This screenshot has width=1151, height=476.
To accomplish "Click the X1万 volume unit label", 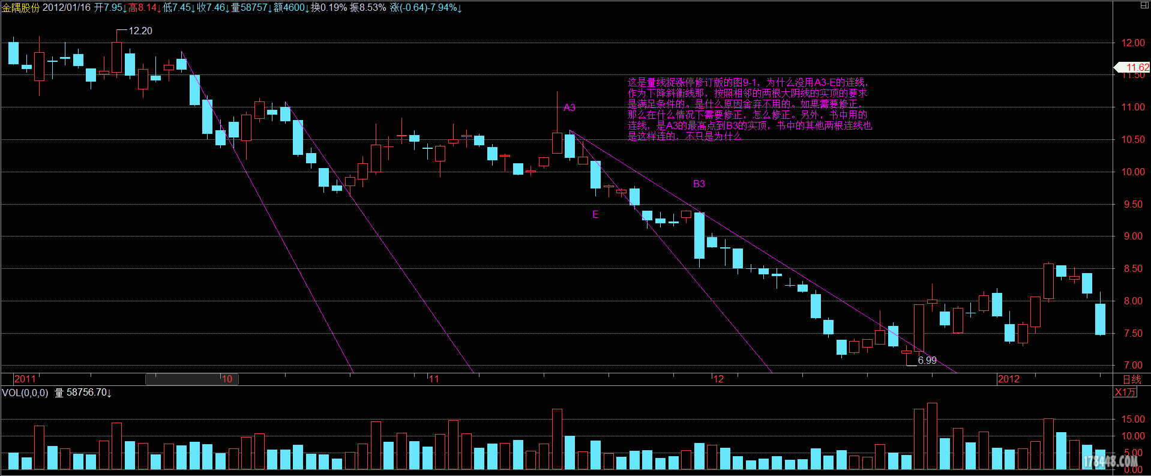I will point(1125,393).
